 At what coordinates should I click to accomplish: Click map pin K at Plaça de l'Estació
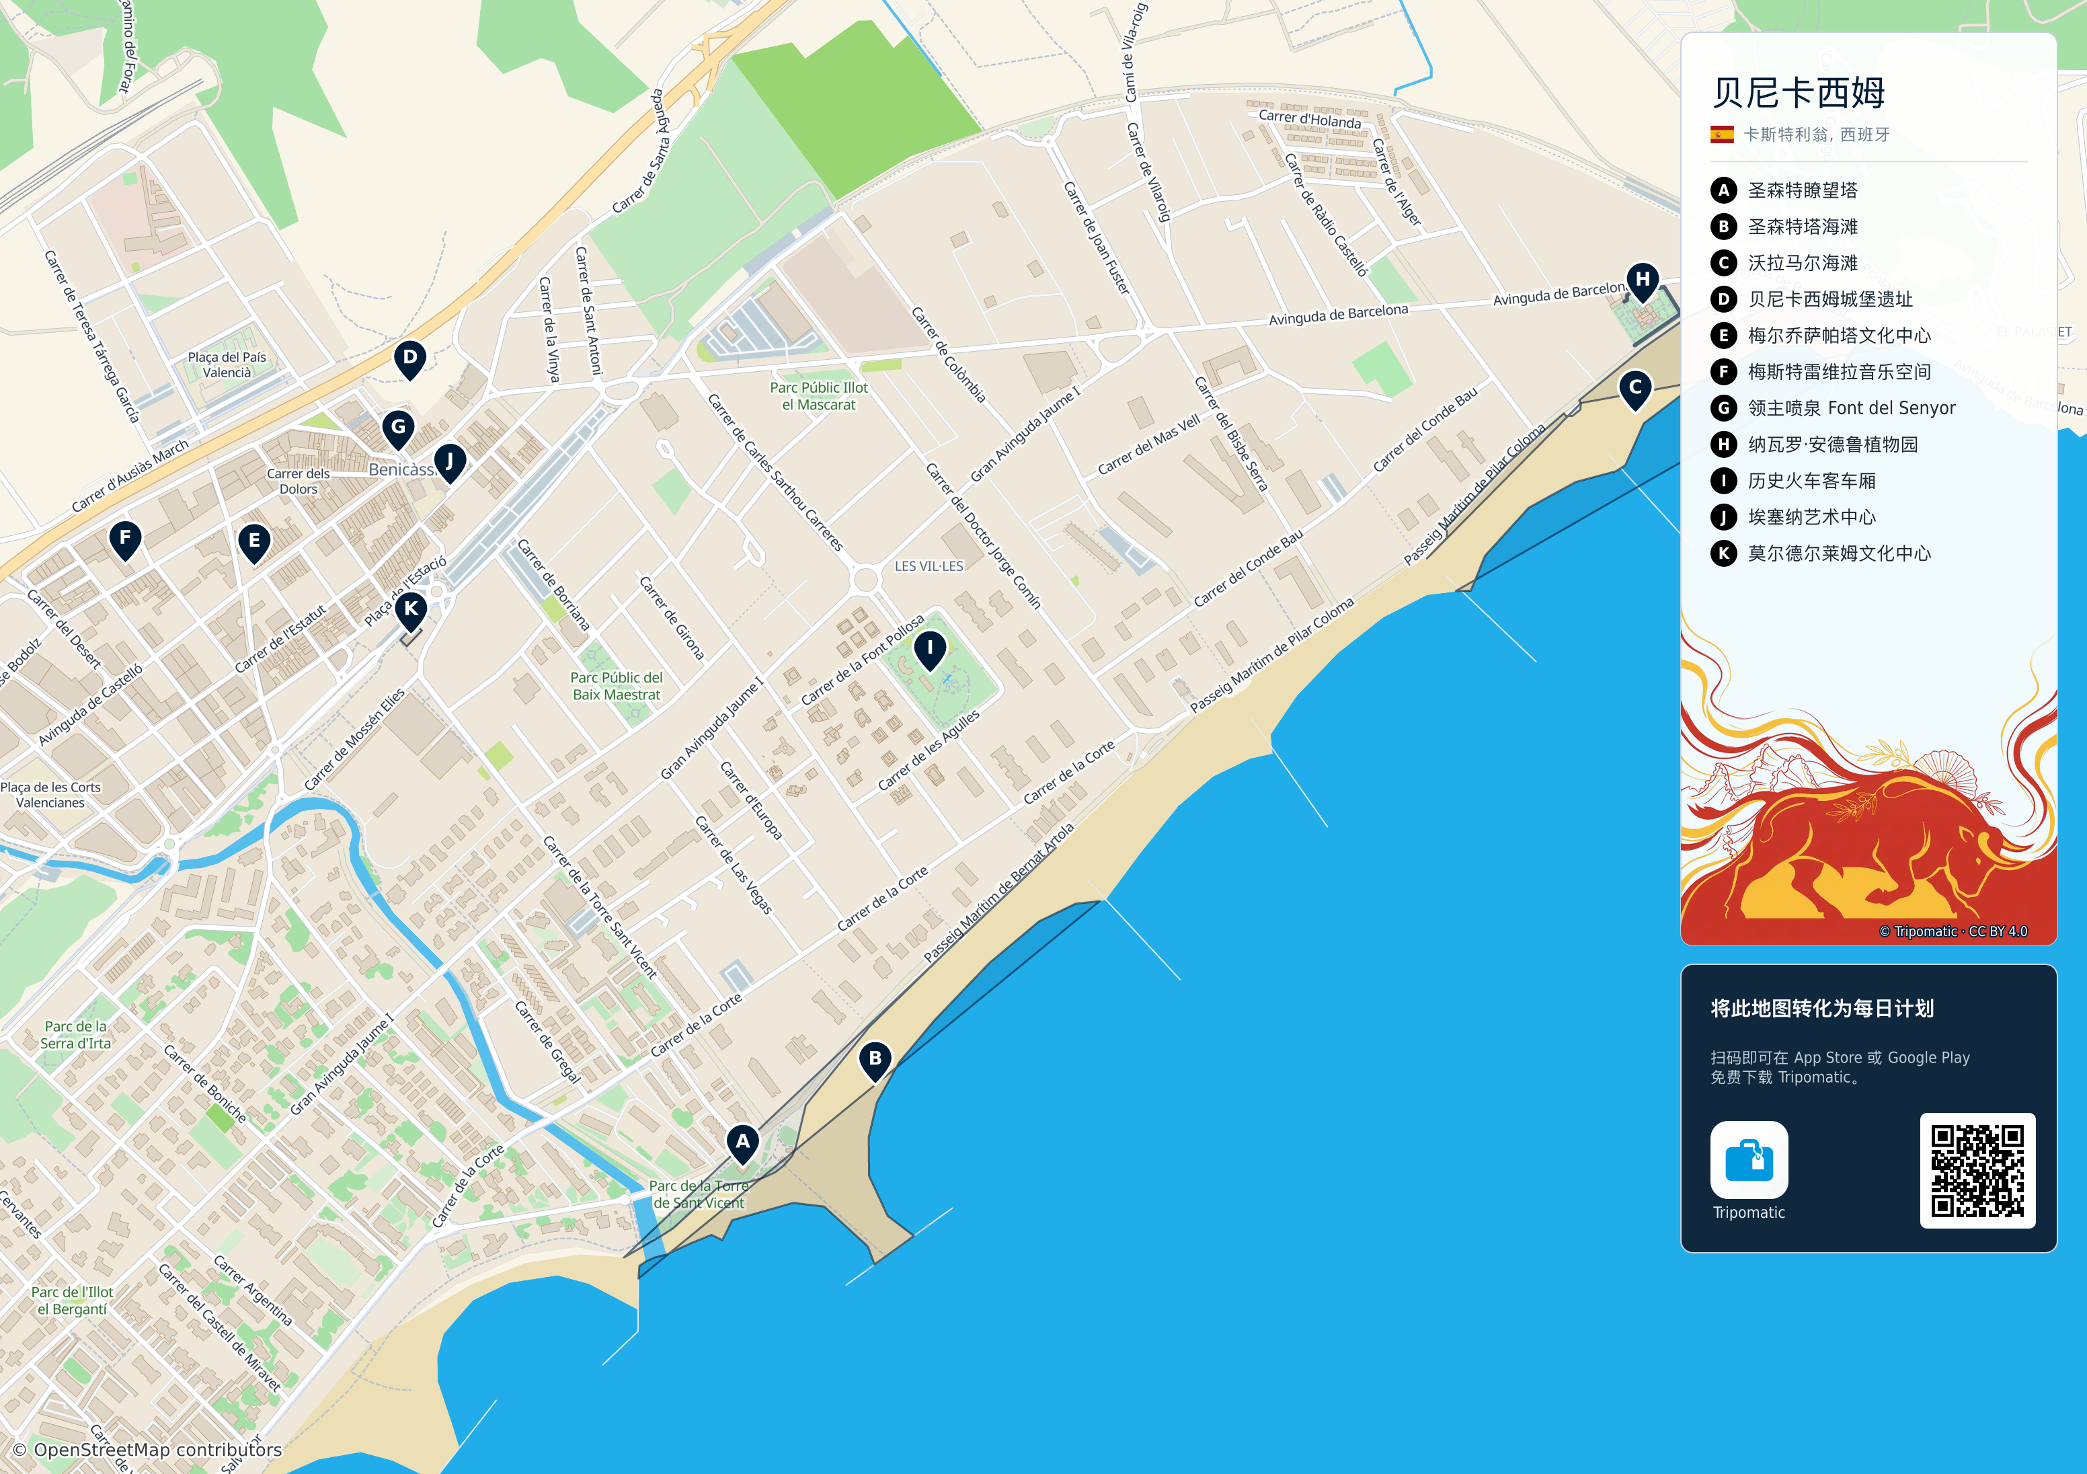coord(411,611)
